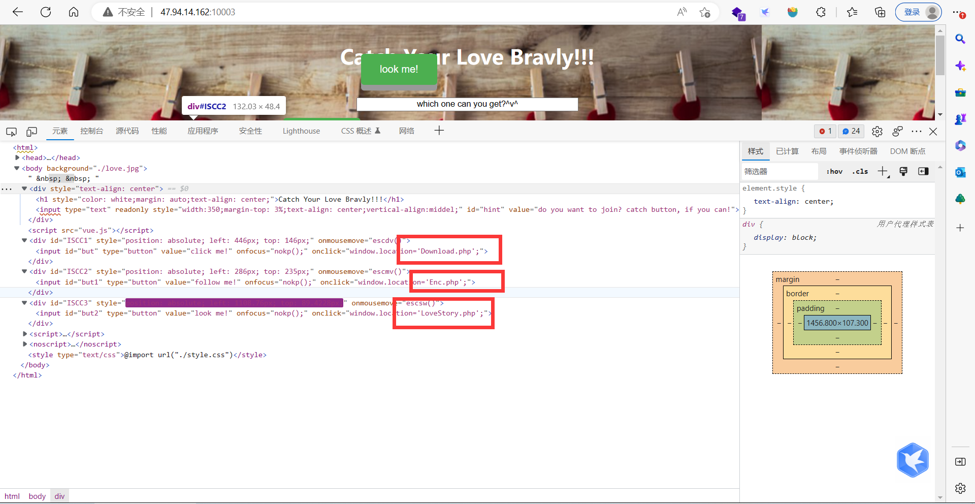Image resolution: width=975 pixels, height=504 pixels.
Task: Click the red error count badge
Action: point(825,131)
